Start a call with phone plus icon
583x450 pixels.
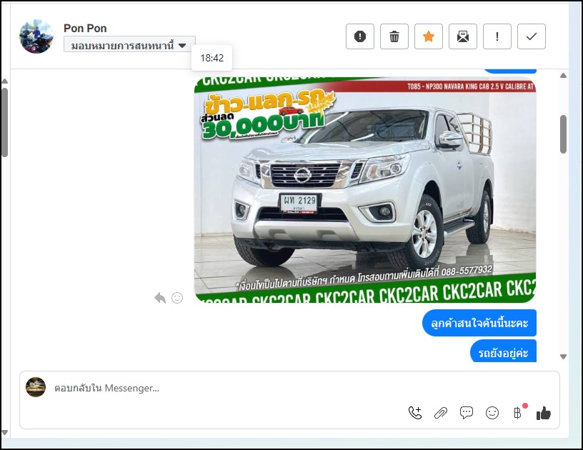(x=415, y=413)
